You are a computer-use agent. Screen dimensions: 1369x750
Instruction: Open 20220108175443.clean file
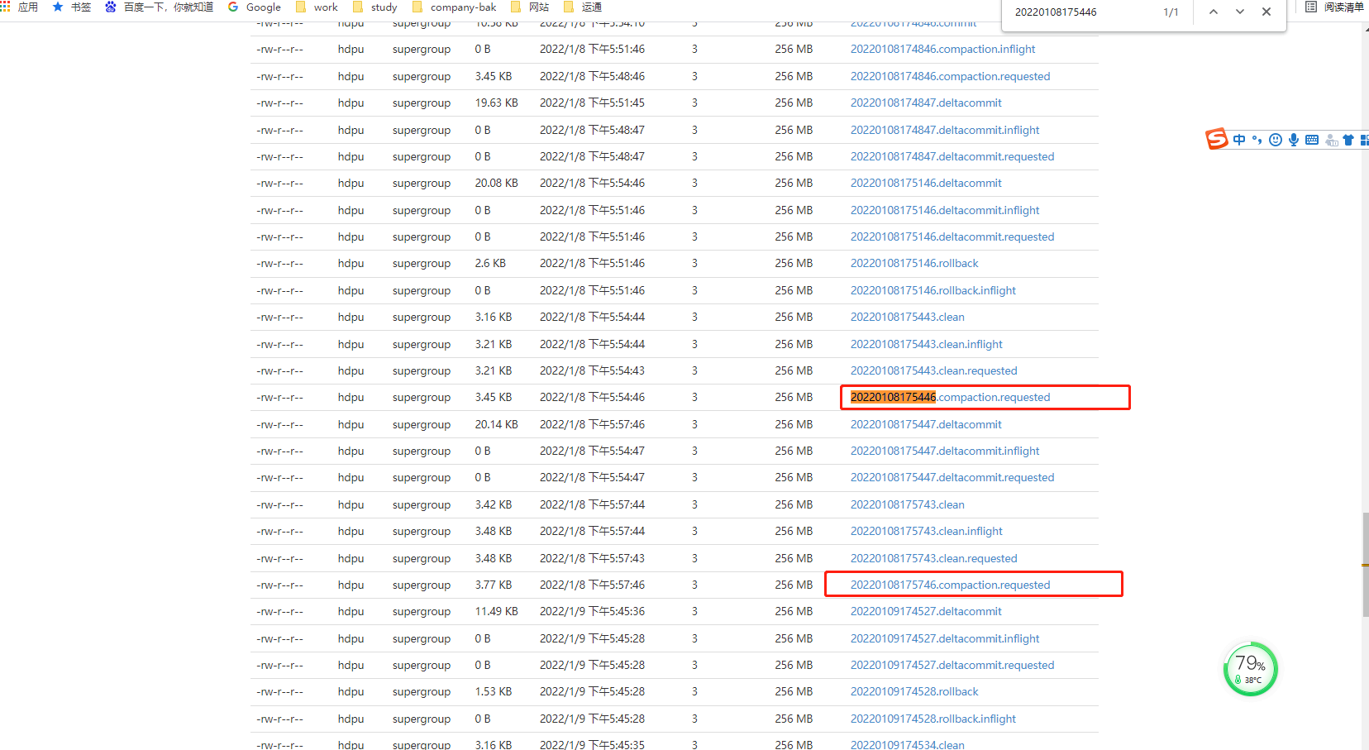click(x=908, y=317)
